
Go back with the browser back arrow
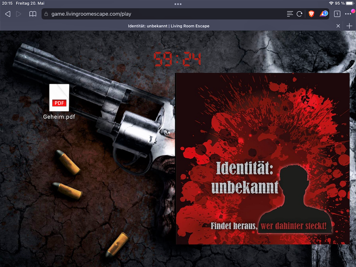click(8, 14)
